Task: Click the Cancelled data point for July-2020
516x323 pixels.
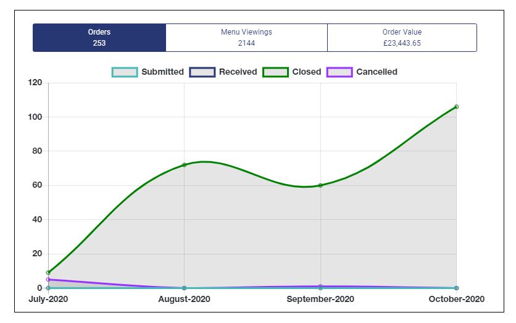Action: point(48,280)
